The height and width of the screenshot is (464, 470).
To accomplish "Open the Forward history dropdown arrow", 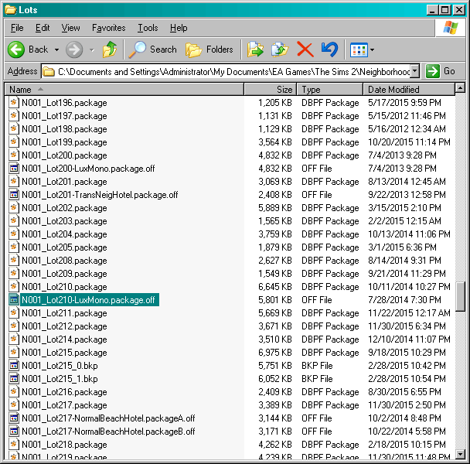I will (x=92, y=49).
